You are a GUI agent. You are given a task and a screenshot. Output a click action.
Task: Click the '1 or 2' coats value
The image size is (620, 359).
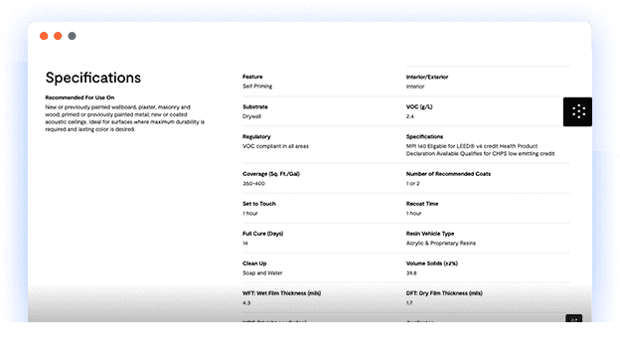click(412, 184)
